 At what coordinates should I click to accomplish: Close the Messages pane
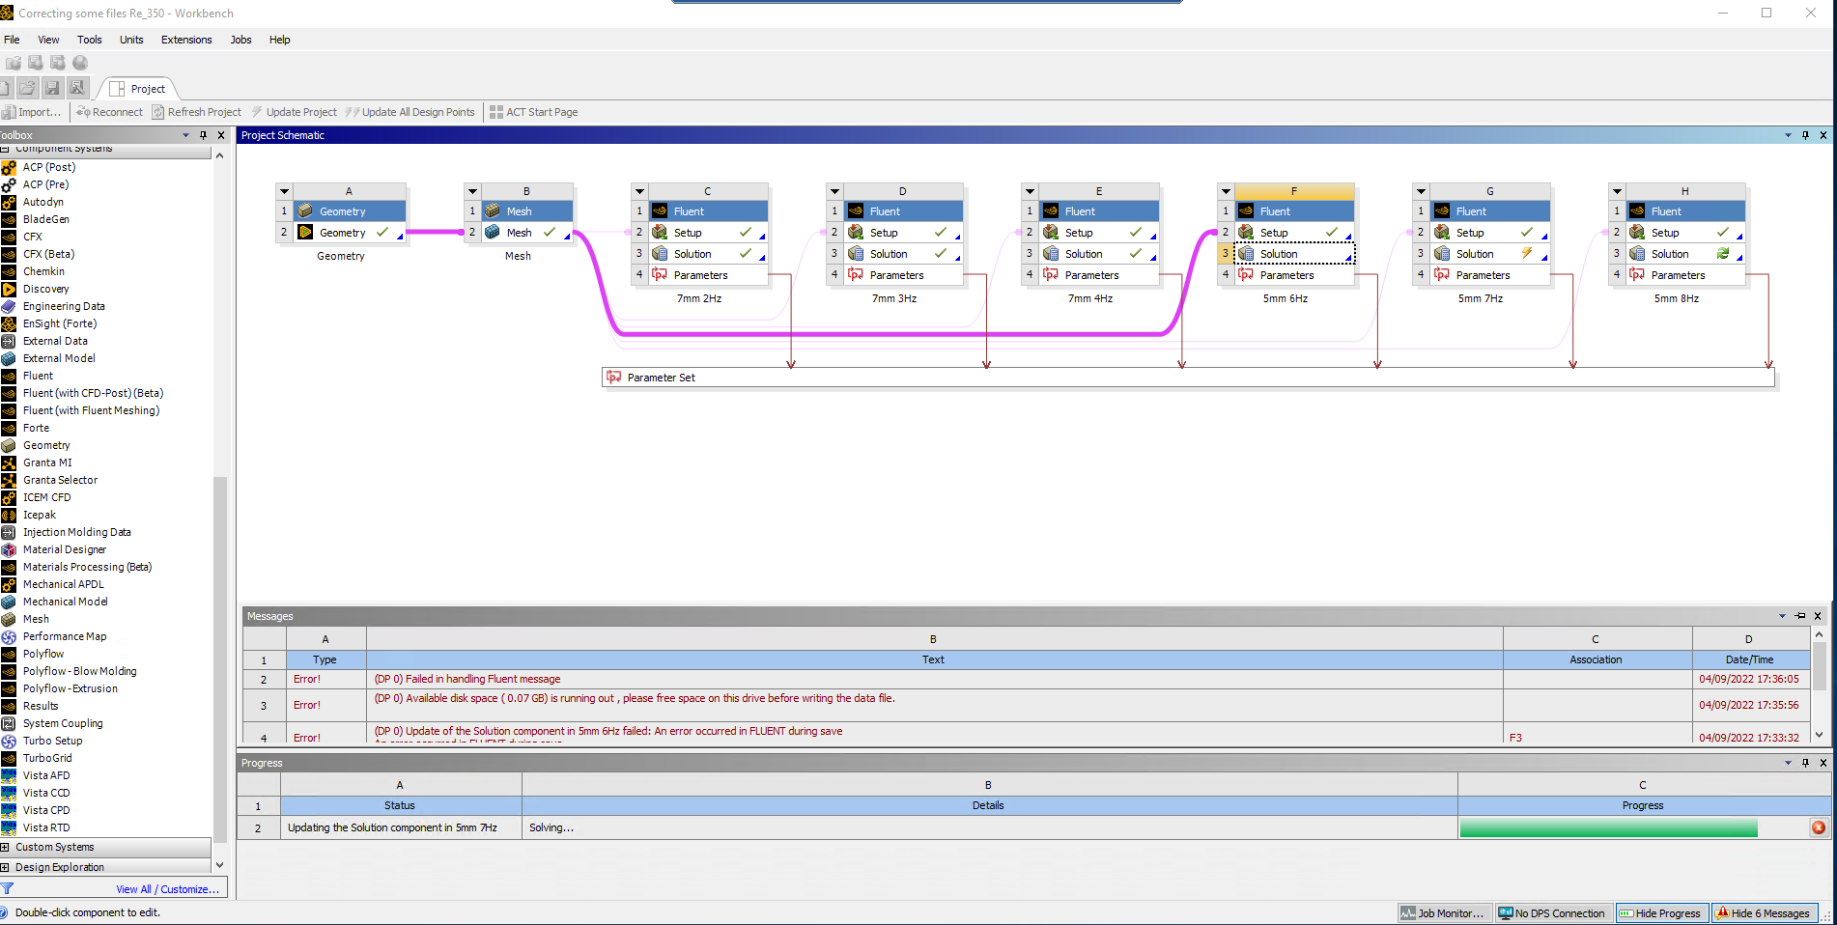(x=1818, y=616)
